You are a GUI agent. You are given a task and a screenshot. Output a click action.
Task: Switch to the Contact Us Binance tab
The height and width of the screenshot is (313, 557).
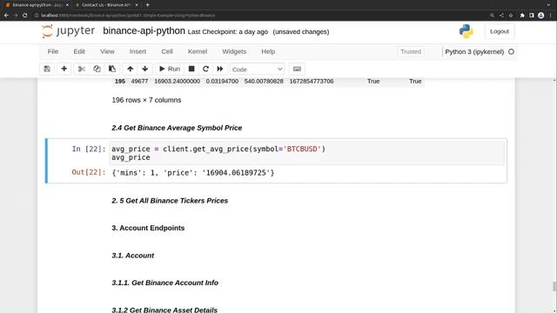(105, 5)
